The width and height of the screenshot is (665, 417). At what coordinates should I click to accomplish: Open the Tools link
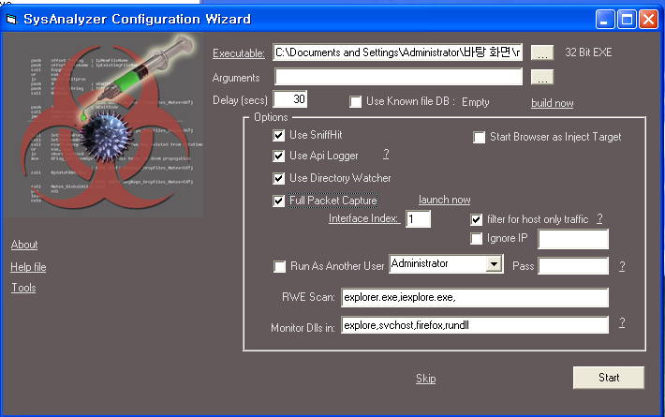[x=23, y=288]
